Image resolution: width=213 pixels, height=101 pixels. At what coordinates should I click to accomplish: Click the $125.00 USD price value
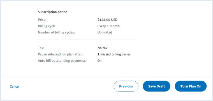tap(107, 20)
